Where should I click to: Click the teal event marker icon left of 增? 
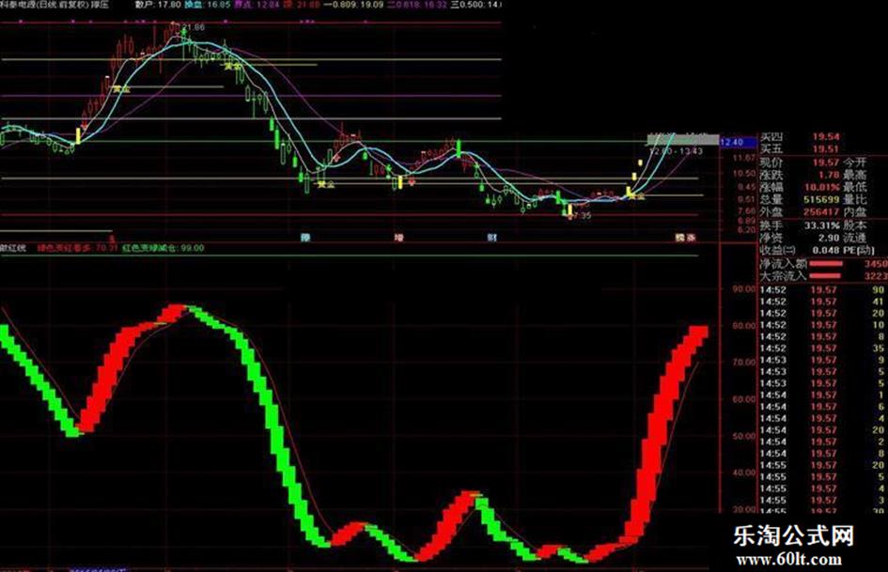[x=305, y=238]
